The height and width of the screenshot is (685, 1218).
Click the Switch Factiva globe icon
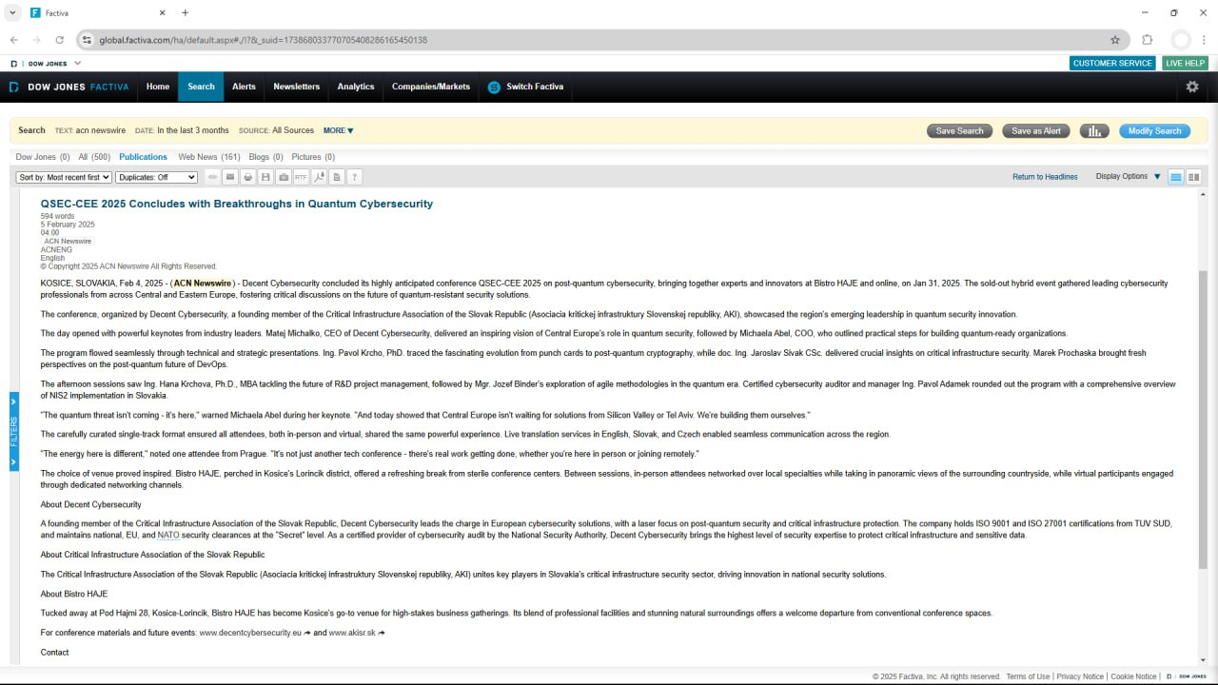[x=494, y=87]
